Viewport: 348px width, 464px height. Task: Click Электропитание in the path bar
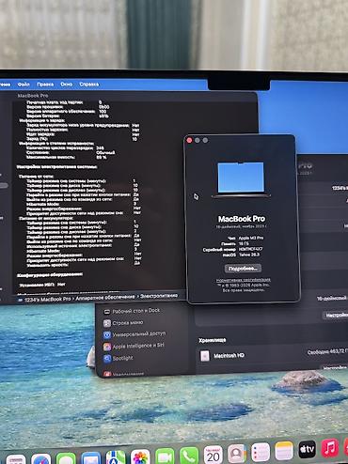click(159, 295)
